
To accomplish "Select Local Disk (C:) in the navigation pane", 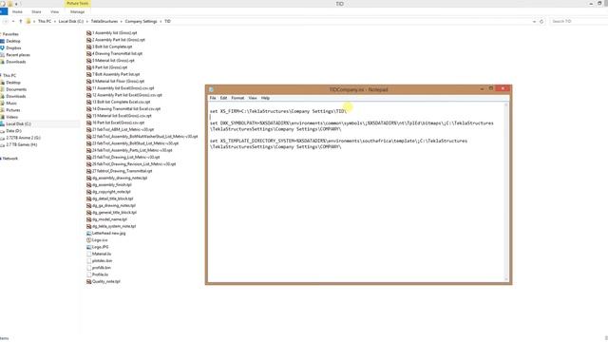I will coord(18,124).
